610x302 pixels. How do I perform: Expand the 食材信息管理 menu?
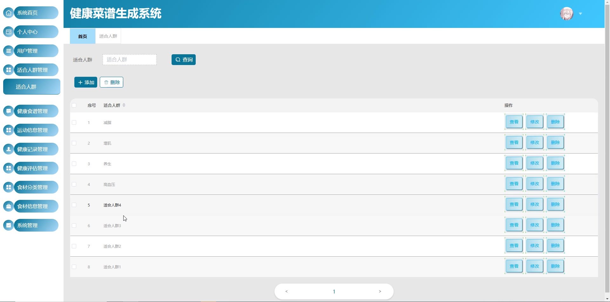(36, 206)
